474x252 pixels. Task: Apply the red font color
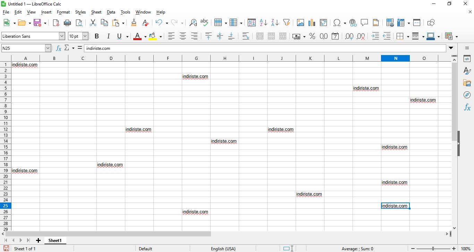point(137,36)
